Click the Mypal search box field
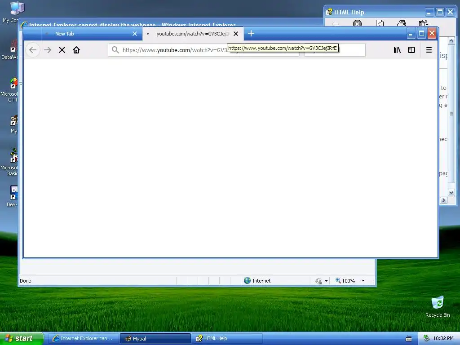This screenshot has height=345, width=460. tap(334, 50)
